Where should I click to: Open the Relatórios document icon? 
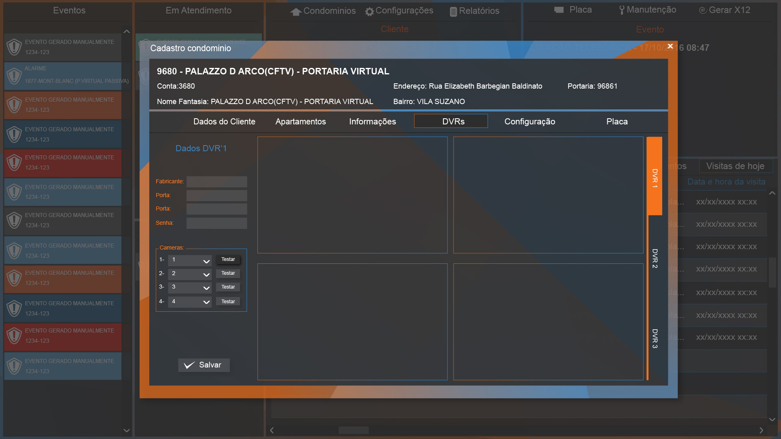click(453, 12)
